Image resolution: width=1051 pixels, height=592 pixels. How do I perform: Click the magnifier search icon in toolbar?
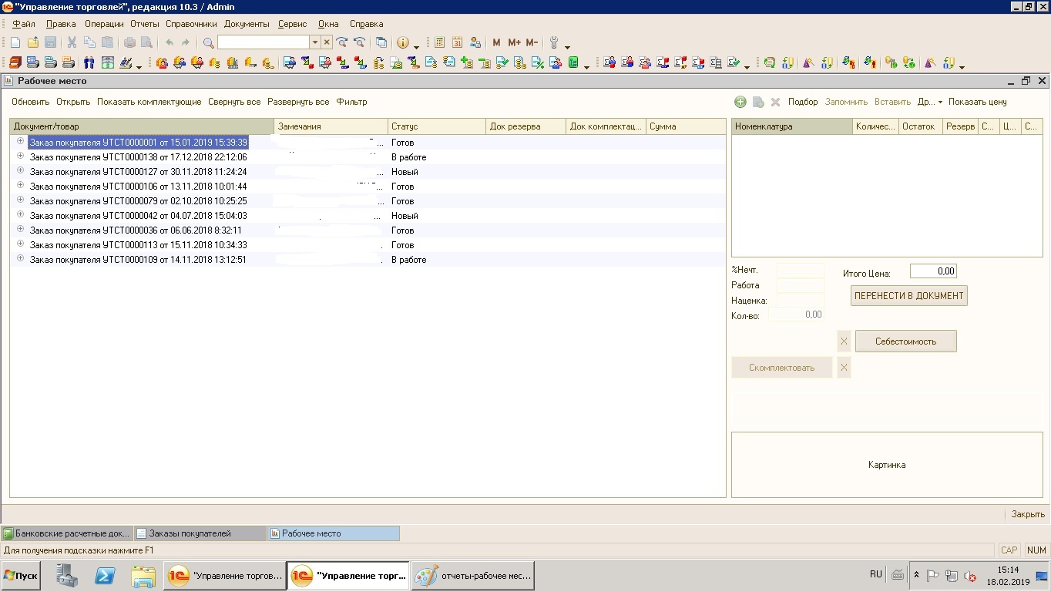(x=208, y=42)
